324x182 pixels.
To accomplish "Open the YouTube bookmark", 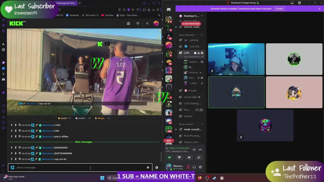I will tap(107, 15).
